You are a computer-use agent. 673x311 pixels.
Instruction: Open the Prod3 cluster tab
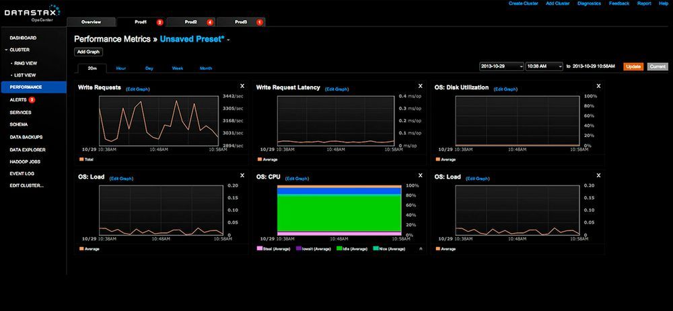pyautogui.click(x=241, y=22)
